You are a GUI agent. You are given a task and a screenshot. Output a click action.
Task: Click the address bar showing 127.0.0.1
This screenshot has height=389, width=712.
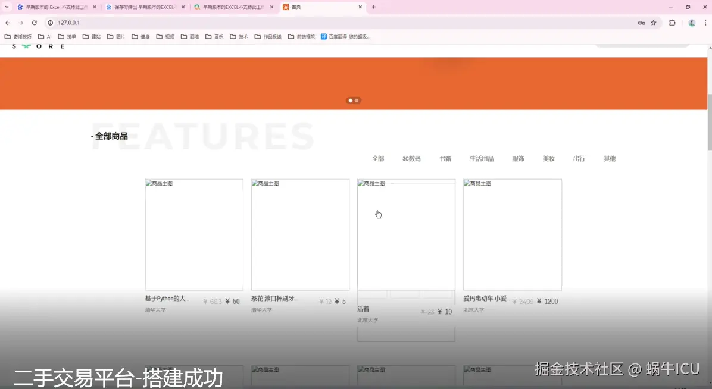pos(341,23)
